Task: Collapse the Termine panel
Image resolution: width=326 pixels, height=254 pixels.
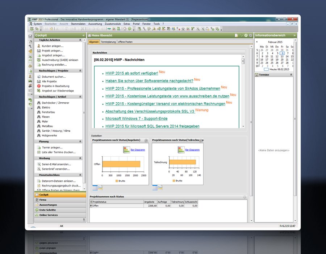Action: (291, 74)
